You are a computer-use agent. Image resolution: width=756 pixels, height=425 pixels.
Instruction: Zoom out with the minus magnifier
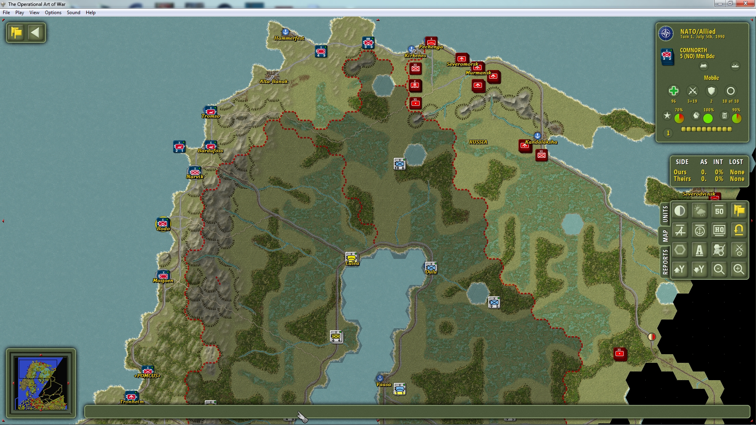(x=719, y=270)
